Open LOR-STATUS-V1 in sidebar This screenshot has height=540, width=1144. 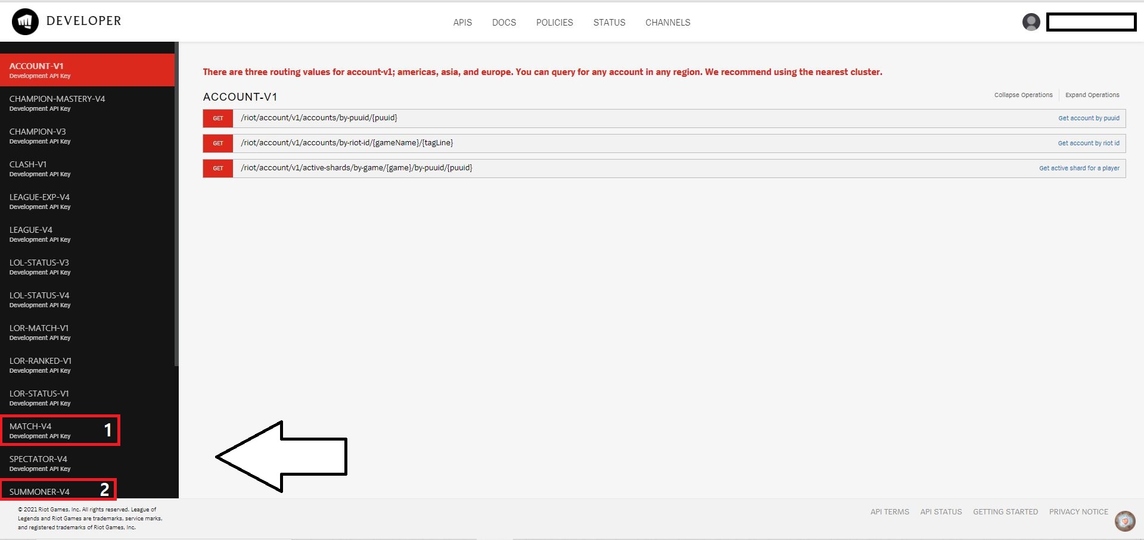(87, 398)
